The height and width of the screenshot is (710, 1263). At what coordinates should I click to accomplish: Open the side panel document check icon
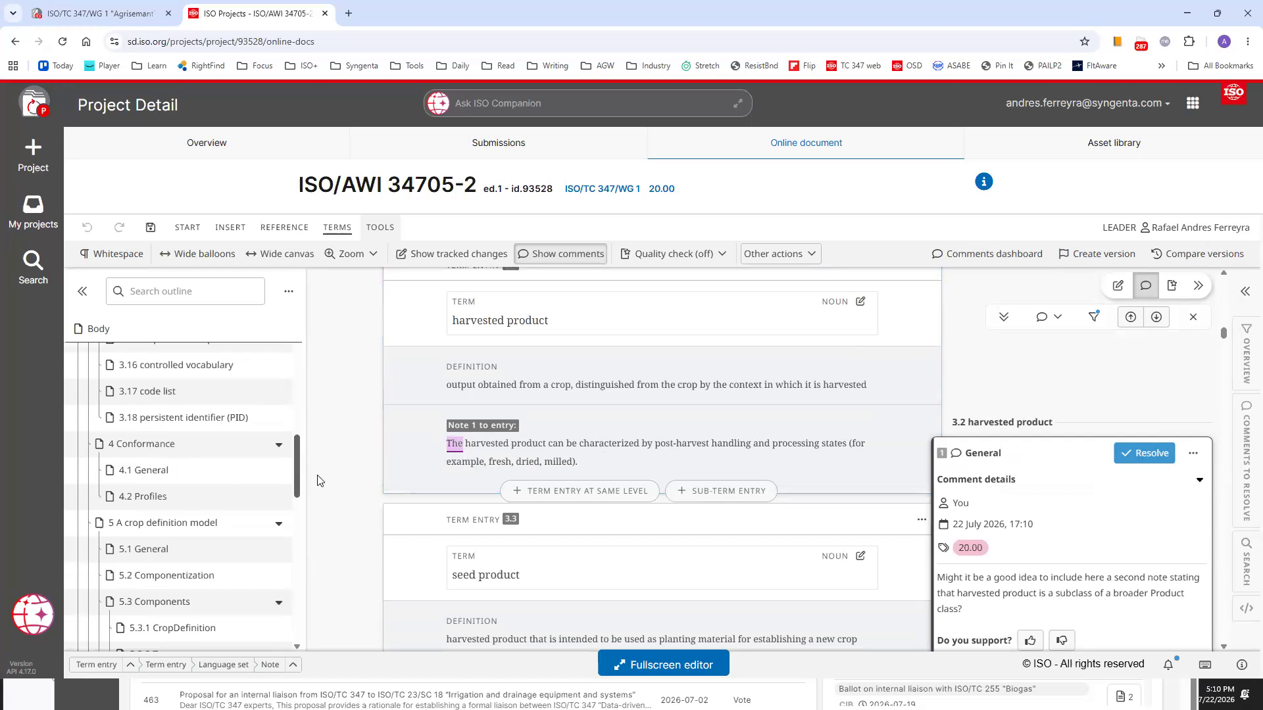tap(1172, 285)
